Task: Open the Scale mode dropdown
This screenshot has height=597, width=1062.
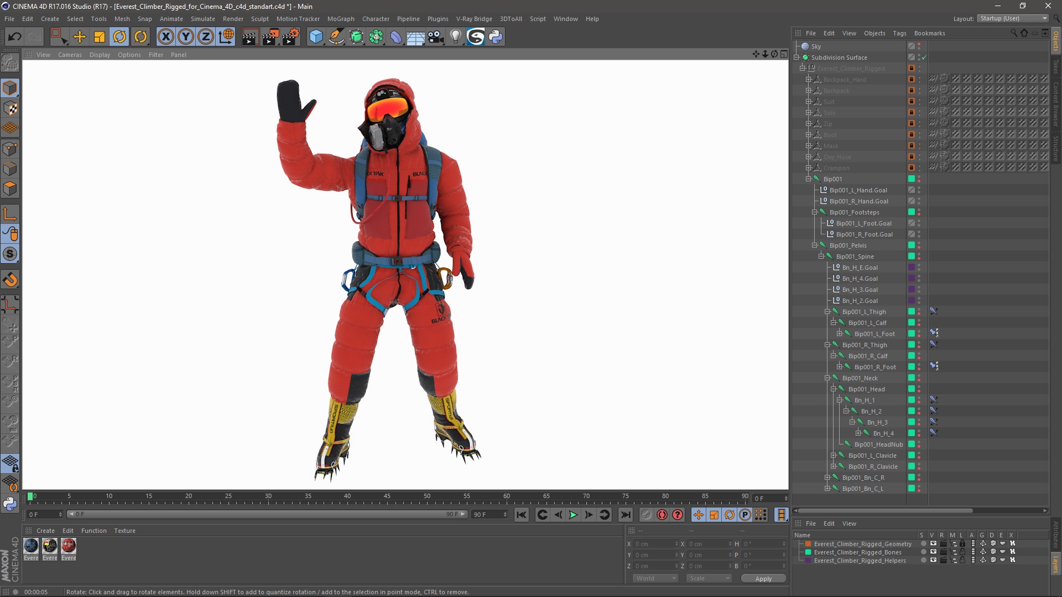Action: pyautogui.click(x=709, y=578)
